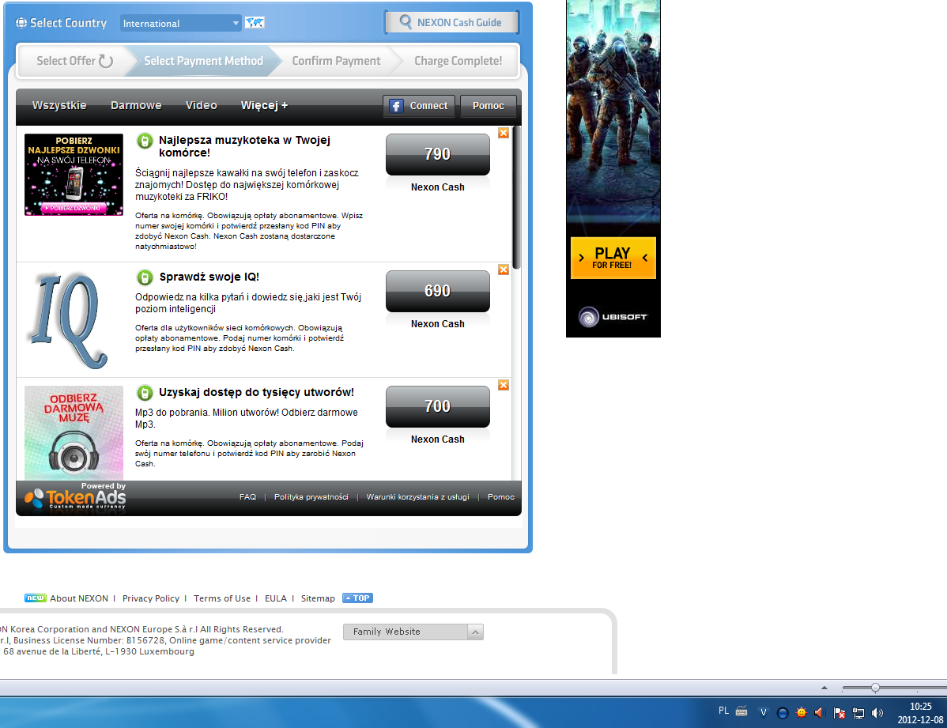Click the green NEW badge icon

(35, 598)
